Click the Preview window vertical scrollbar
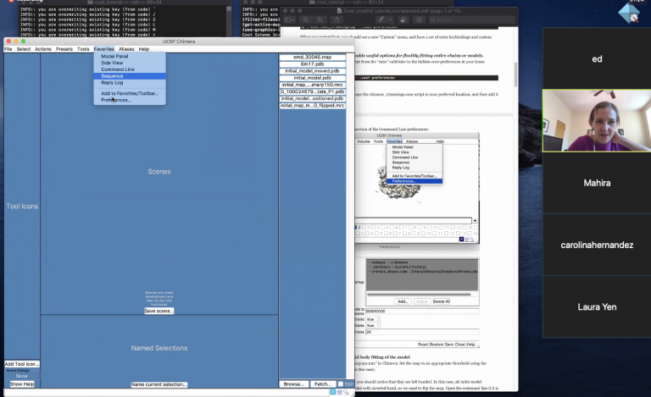Image resolution: width=651 pixels, height=397 pixels. 515,74
